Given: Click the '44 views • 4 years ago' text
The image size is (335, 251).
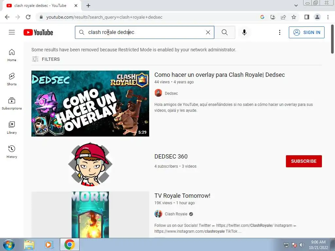Looking at the screenshot, I should click(174, 82).
